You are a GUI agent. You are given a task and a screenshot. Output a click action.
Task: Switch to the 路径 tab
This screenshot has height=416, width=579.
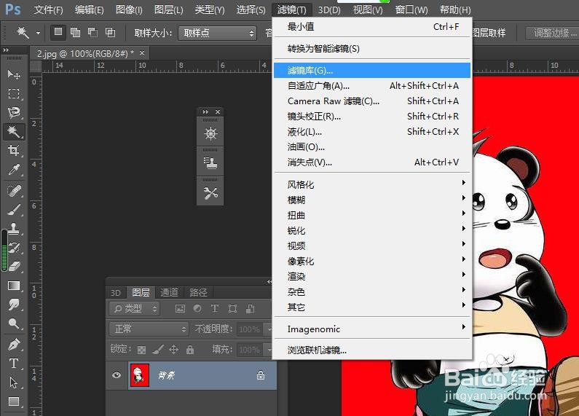pyautogui.click(x=198, y=293)
